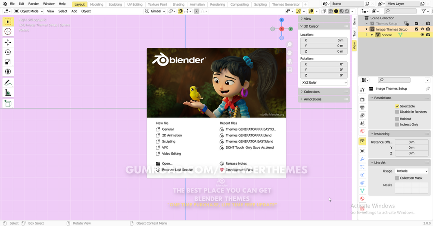
Task: Switch to solid viewport shading
Action: pos(336,11)
